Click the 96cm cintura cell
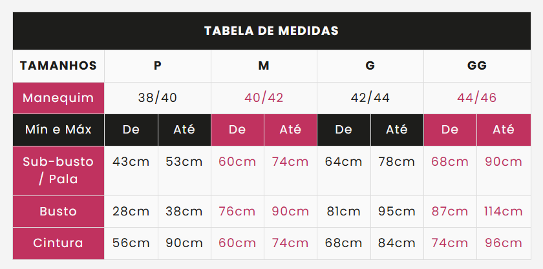The width and height of the screenshot is (543, 269). pyautogui.click(x=504, y=243)
